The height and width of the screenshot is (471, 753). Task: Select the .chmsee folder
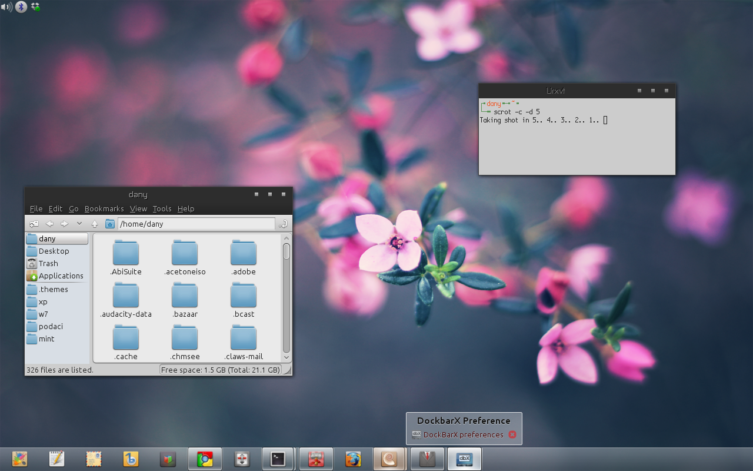click(x=185, y=342)
